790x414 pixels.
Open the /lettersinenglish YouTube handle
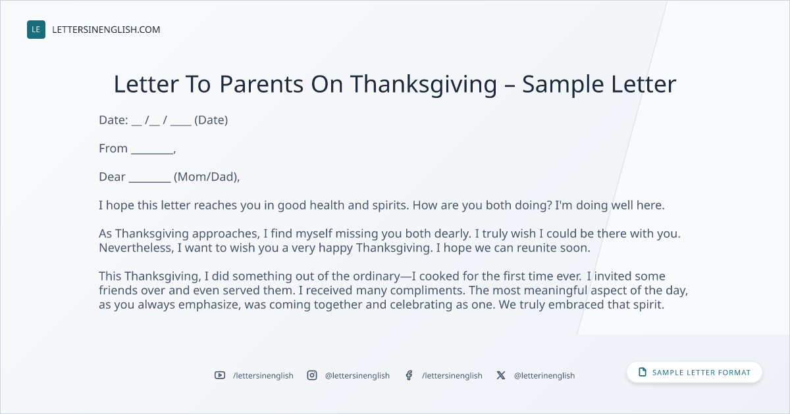coord(263,375)
